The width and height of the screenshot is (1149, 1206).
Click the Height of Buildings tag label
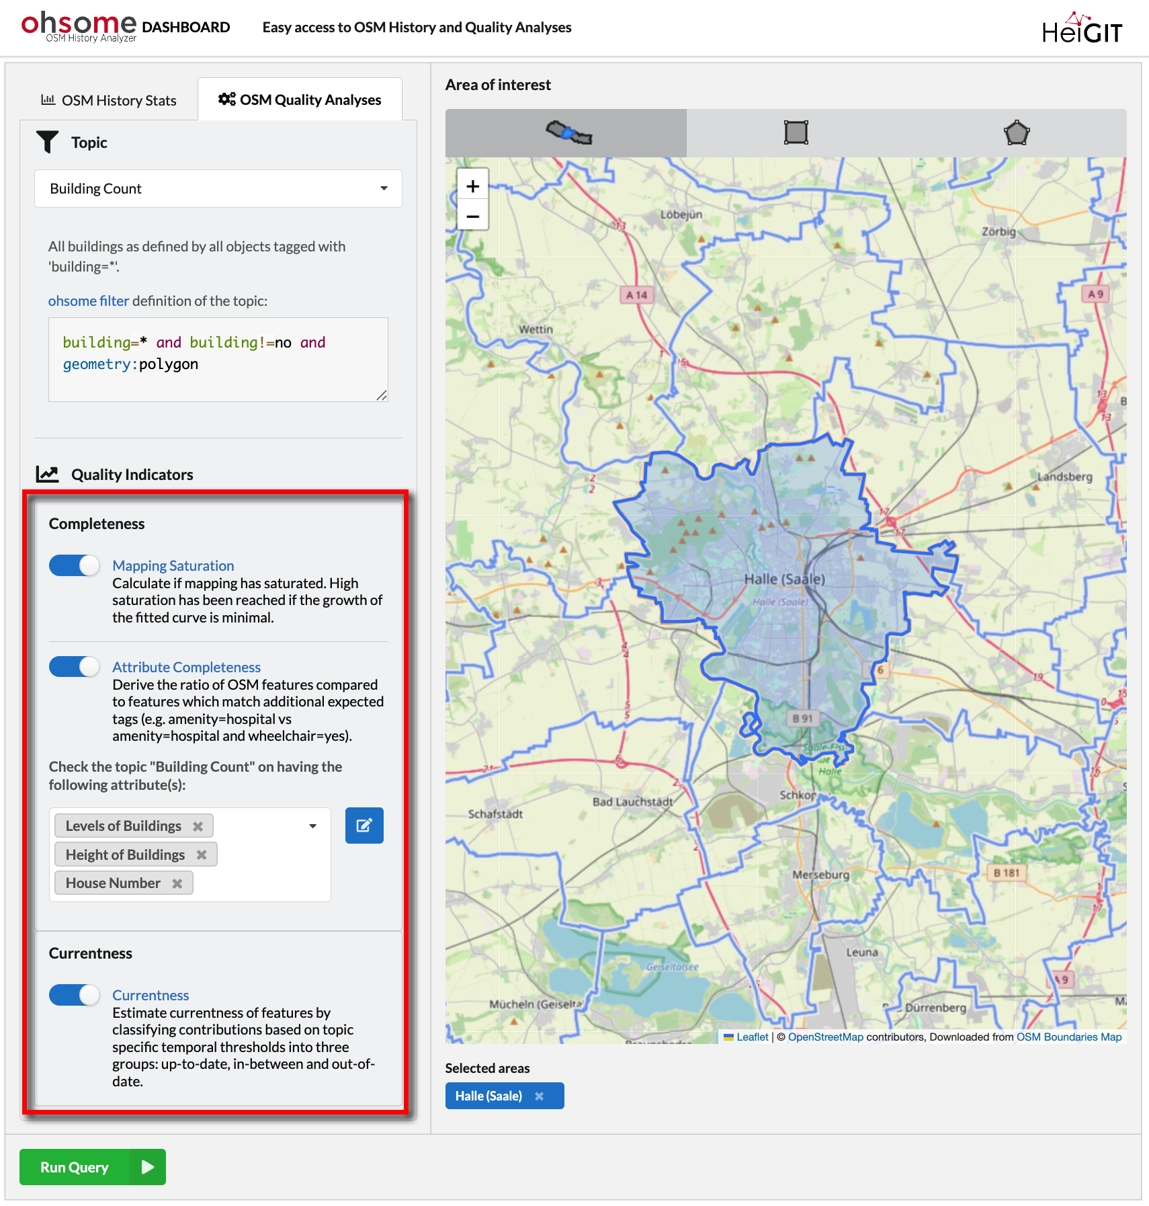(125, 855)
